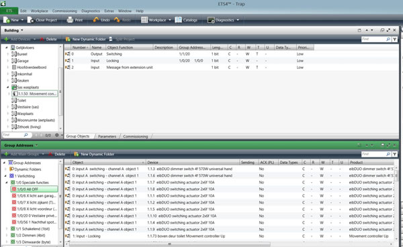Collapse the Sas wasplaats tree node

8,87
